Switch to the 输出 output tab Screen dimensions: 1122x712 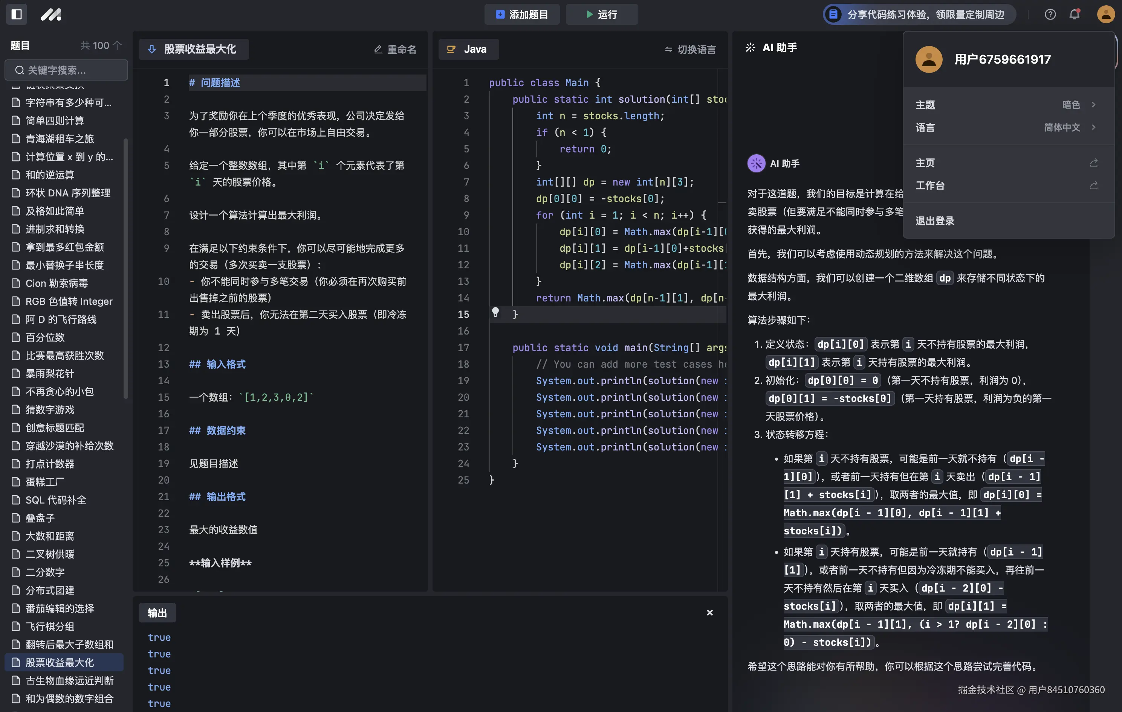pyautogui.click(x=157, y=612)
